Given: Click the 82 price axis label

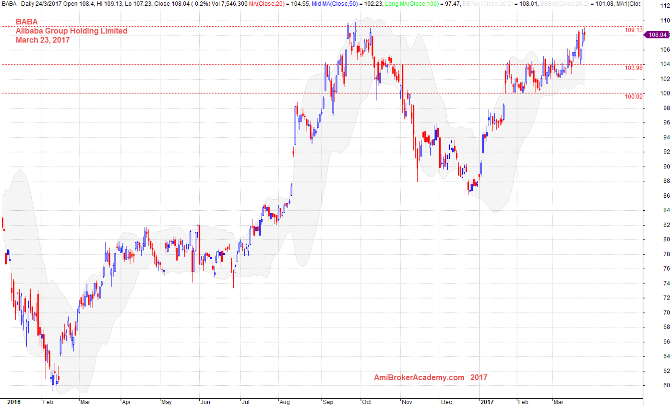Looking at the screenshot, I should (667, 225).
